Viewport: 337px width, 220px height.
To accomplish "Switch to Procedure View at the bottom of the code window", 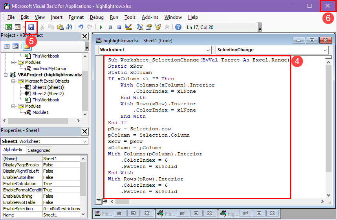I will coord(99,201).
